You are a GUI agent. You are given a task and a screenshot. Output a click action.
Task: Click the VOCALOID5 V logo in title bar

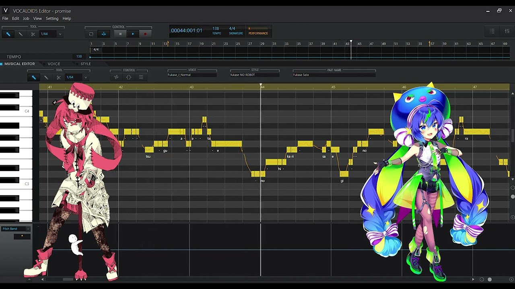pos(6,11)
